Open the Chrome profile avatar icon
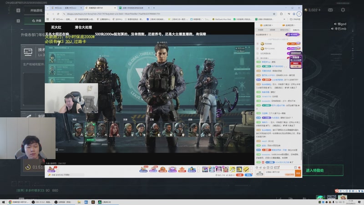 pyautogui.click(x=294, y=14)
